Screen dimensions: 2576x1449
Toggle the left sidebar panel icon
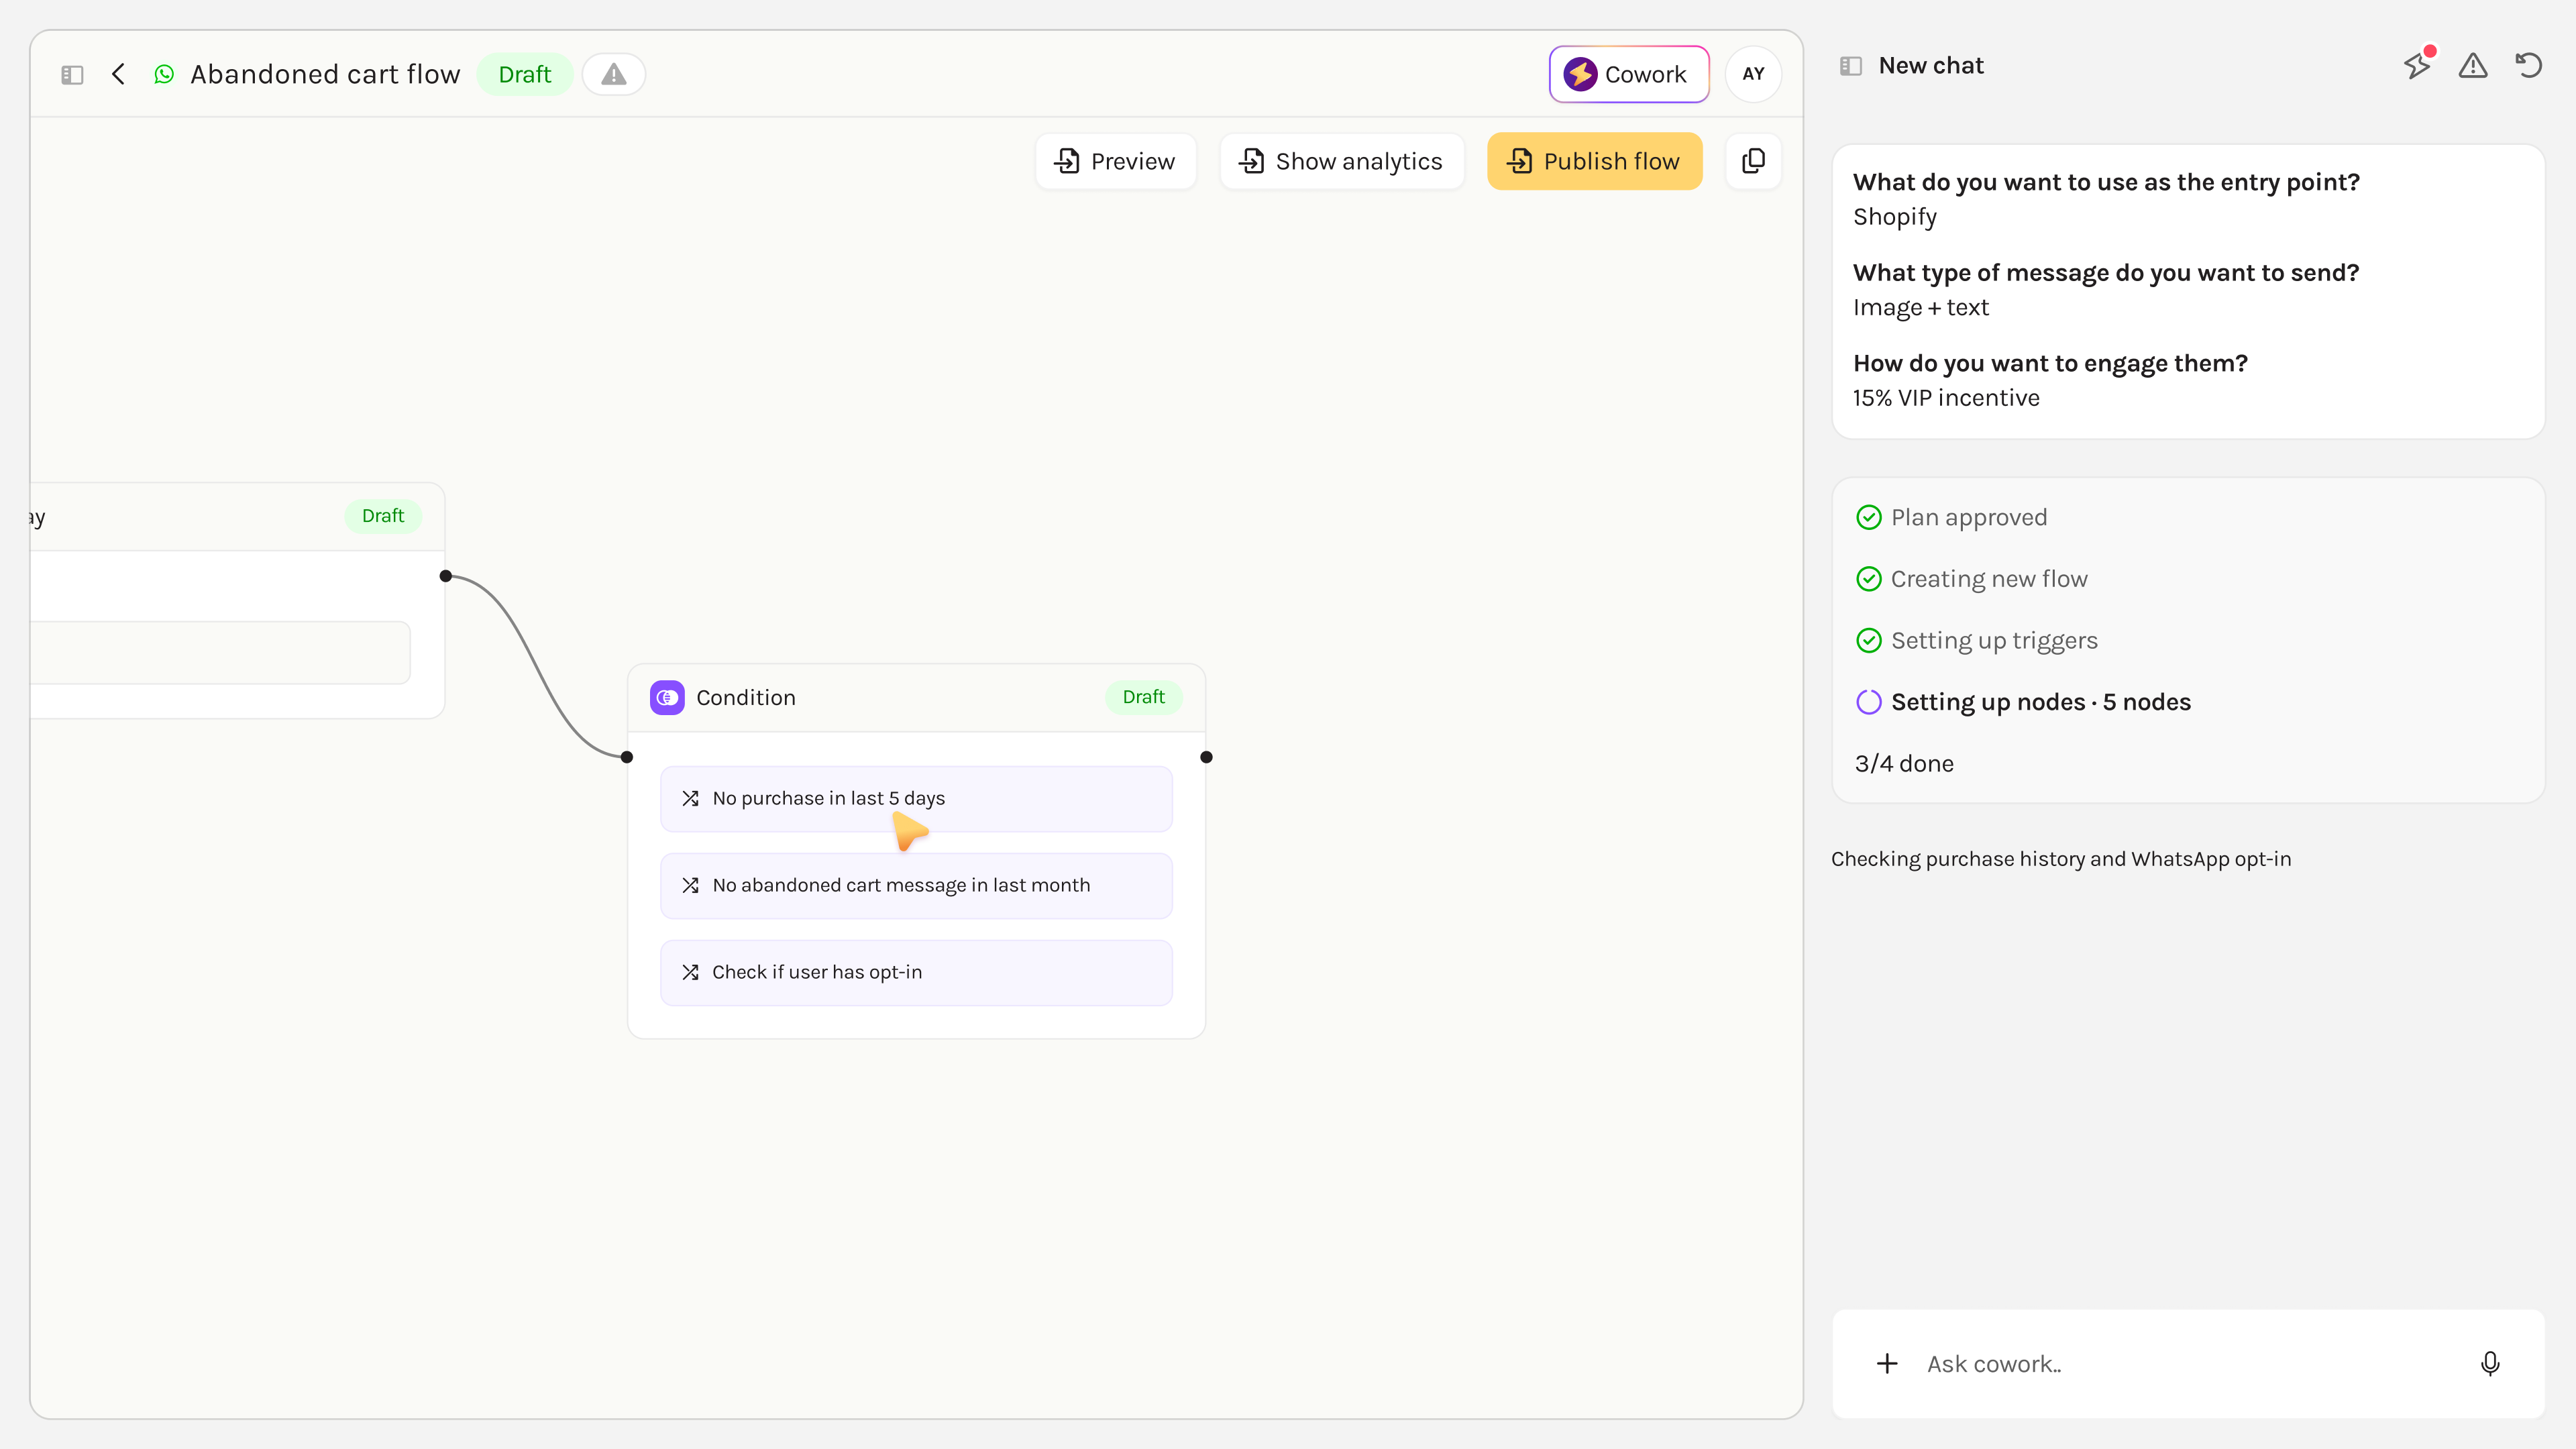[x=72, y=75]
